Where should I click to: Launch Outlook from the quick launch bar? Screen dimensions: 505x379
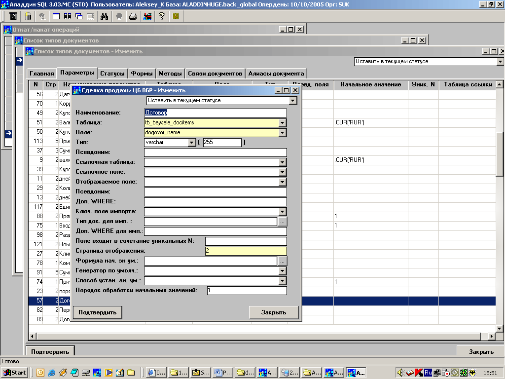[40, 373]
